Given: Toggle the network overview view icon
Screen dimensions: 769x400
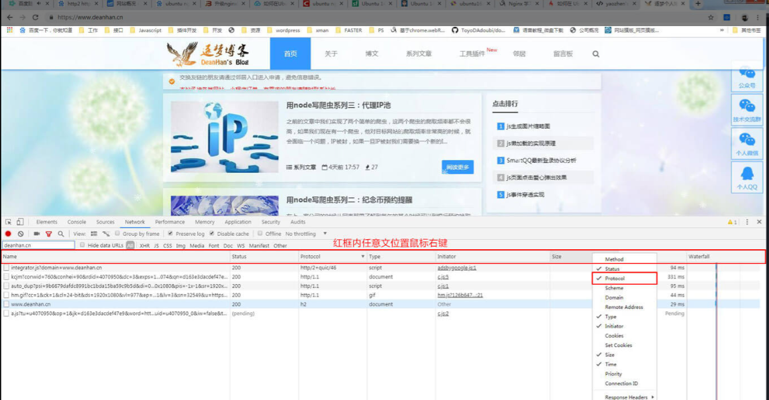Looking at the screenshot, I should tap(106, 234).
